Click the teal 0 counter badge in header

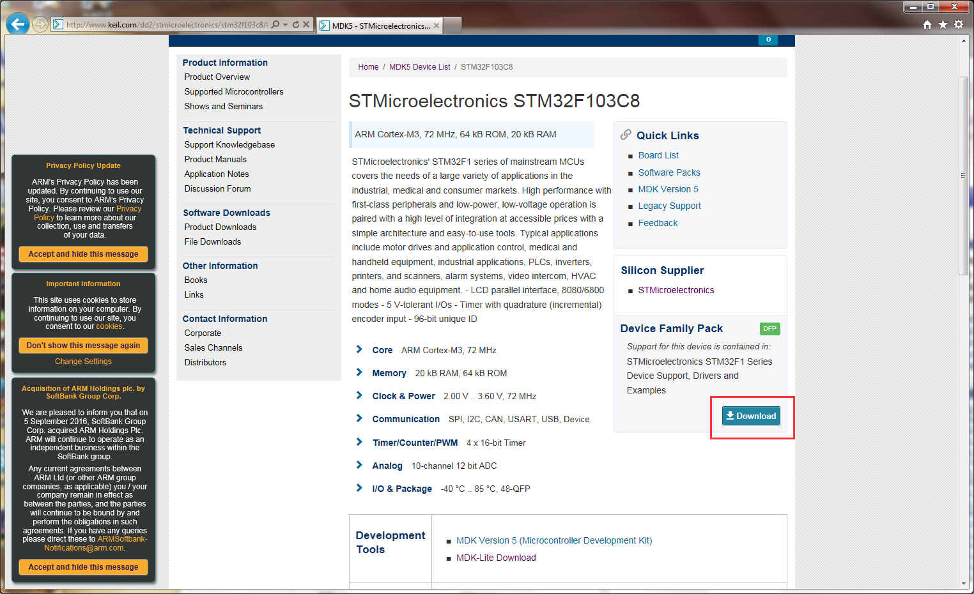tap(768, 40)
